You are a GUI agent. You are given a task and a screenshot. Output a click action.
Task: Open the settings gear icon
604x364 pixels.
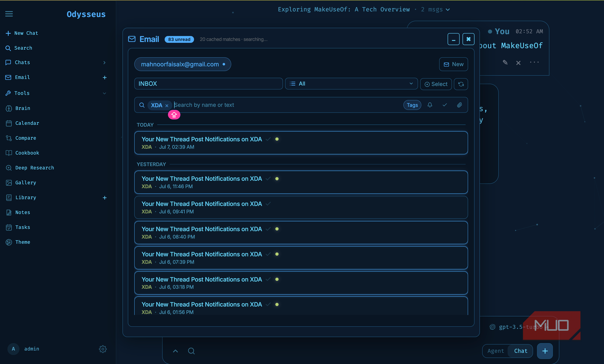pyautogui.click(x=103, y=349)
